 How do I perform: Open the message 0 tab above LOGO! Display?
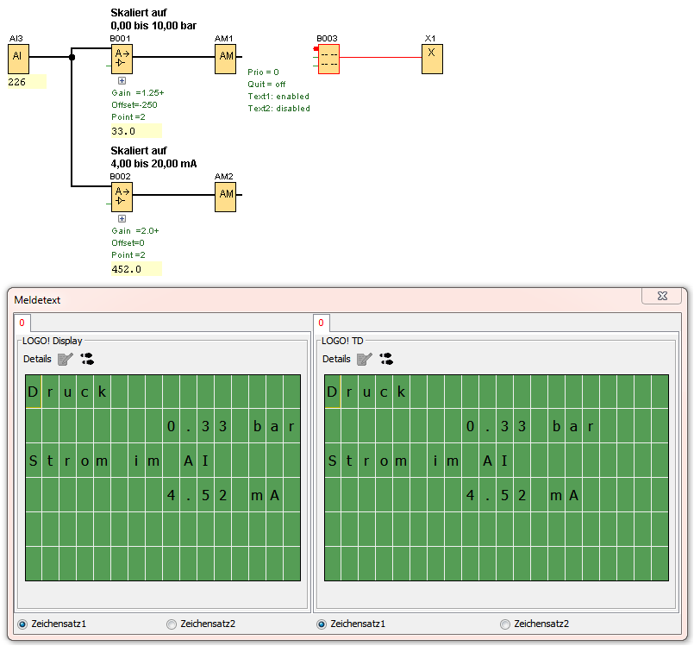pyautogui.click(x=22, y=323)
